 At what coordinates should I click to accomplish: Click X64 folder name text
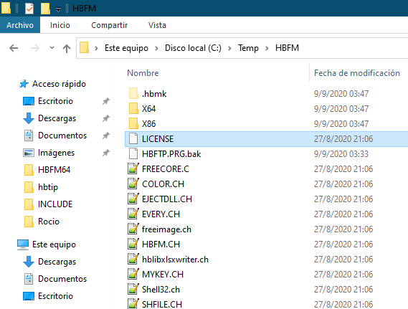point(148,109)
